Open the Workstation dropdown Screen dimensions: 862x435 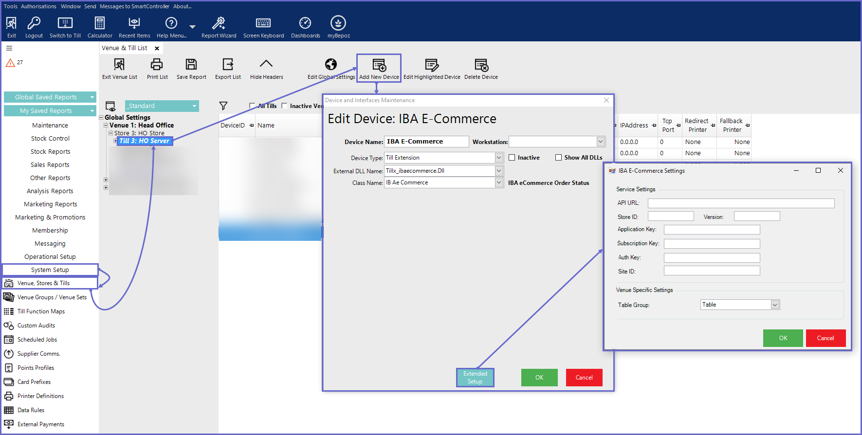click(x=601, y=142)
